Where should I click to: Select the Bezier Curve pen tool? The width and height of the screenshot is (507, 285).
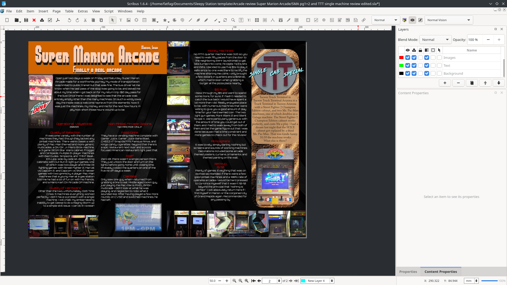click(198, 20)
